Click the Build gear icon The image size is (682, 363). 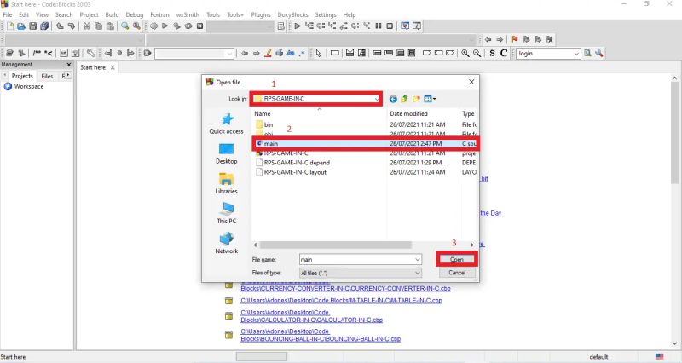(153, 26)
